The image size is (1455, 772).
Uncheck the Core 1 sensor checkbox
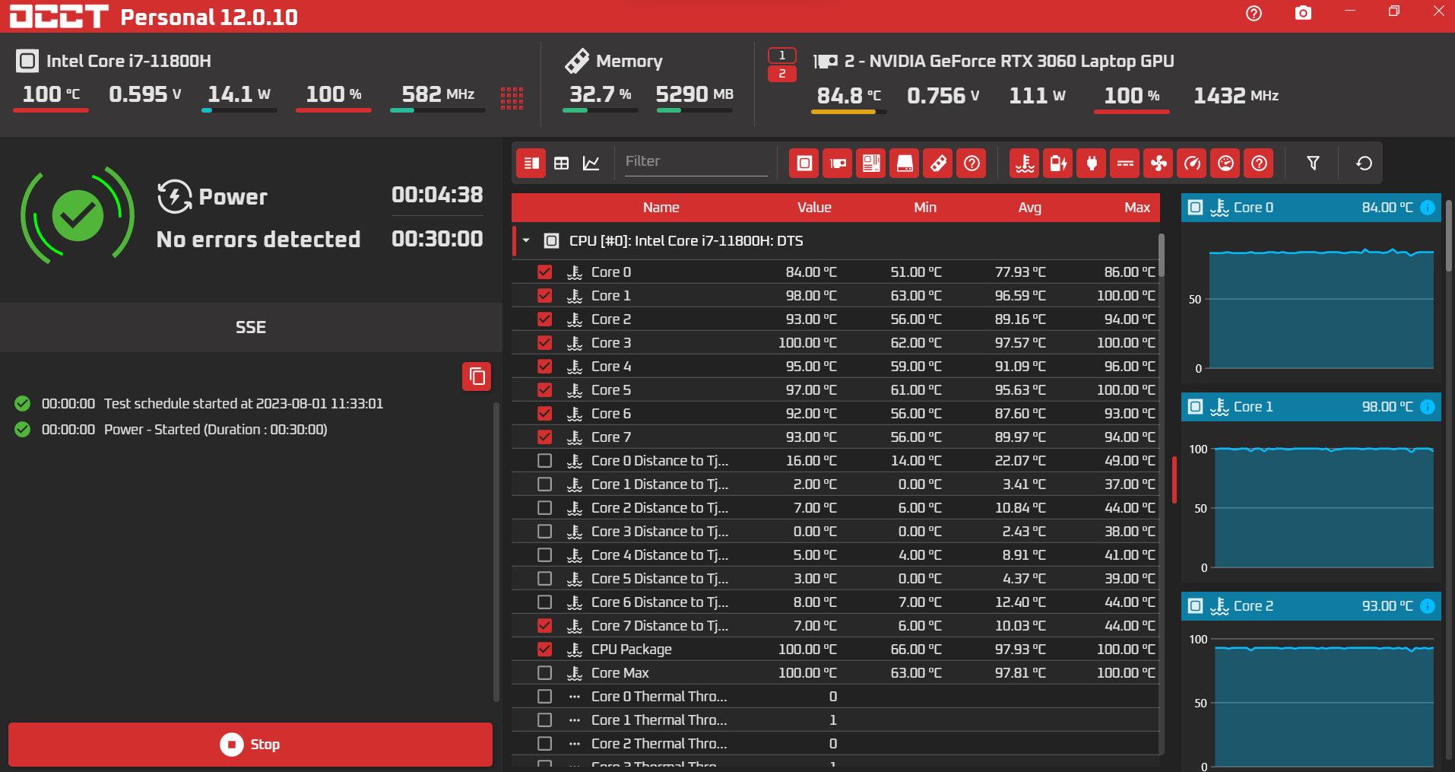pos(544,295)
